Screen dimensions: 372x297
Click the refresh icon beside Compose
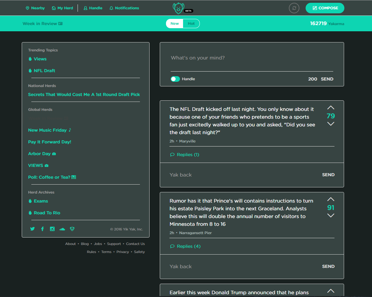(294, 8)
